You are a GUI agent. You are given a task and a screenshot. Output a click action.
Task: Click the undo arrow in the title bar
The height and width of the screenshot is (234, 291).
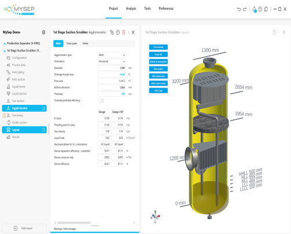[x=239, y=9]
